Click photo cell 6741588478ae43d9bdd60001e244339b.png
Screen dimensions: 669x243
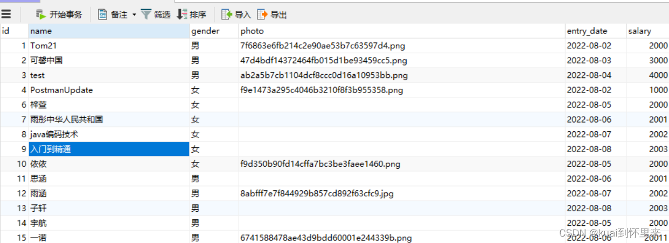(402, 237)
